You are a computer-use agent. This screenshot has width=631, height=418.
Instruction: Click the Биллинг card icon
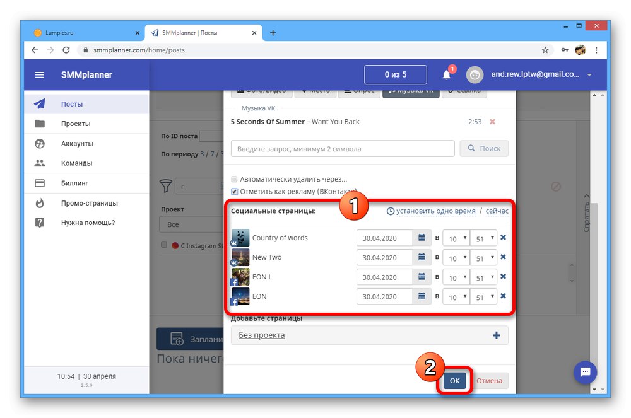point(39,183)
